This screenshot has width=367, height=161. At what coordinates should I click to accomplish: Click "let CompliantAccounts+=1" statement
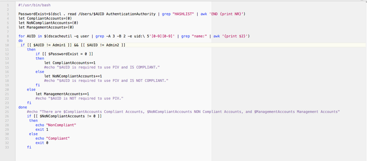[x=70, y=63]
